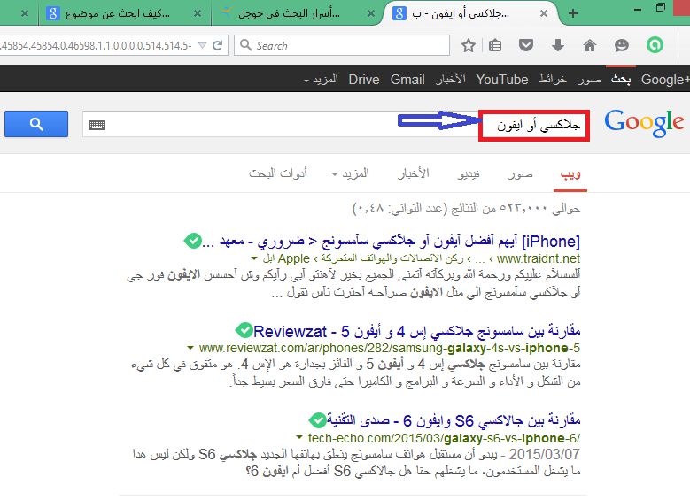Open الأخبار in Google black bar
The height and width of the screenshot is (500, 690).
click(x=451, y=79)
